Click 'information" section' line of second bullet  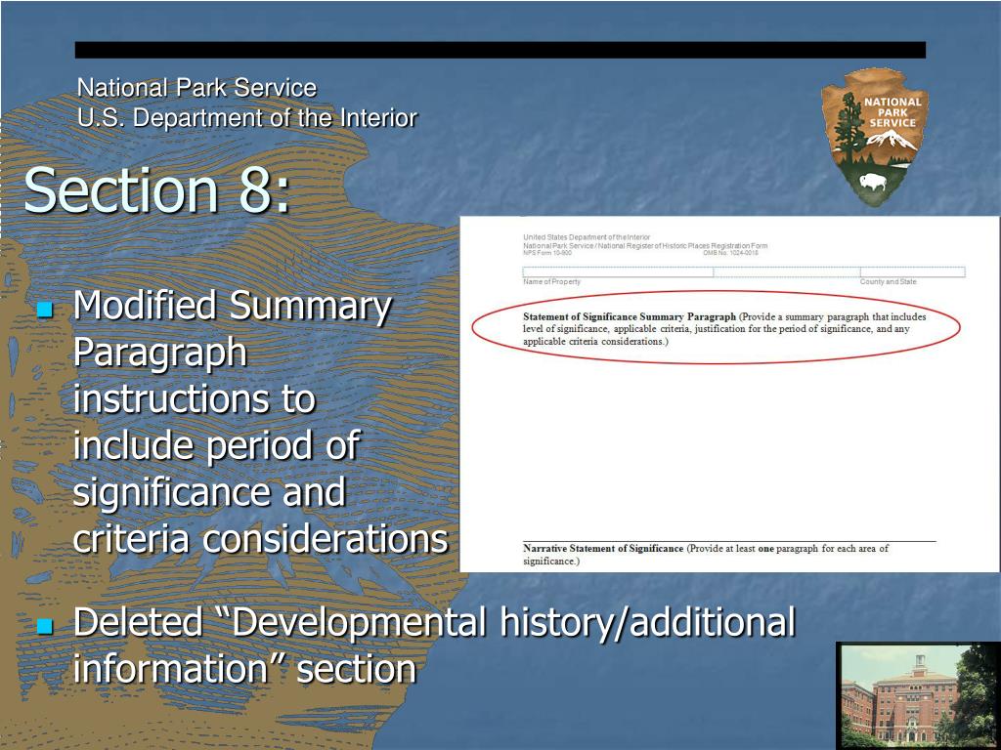[244, 669]
